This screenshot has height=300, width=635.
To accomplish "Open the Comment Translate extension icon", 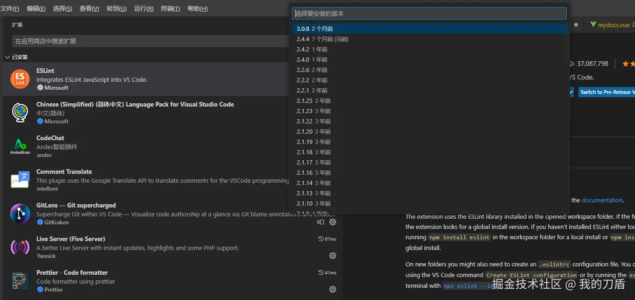I will pos(20,180).
